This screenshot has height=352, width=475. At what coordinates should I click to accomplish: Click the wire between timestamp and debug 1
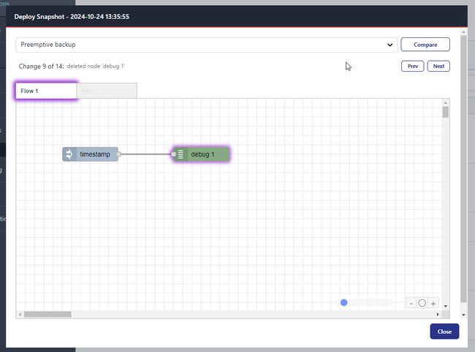[146, 154]
